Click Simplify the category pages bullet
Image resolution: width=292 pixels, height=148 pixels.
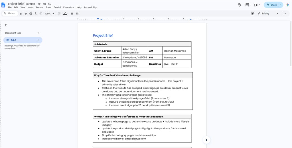coord(129,135)
